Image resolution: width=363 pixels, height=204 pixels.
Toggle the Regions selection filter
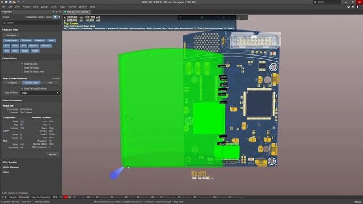click(33, 45)
